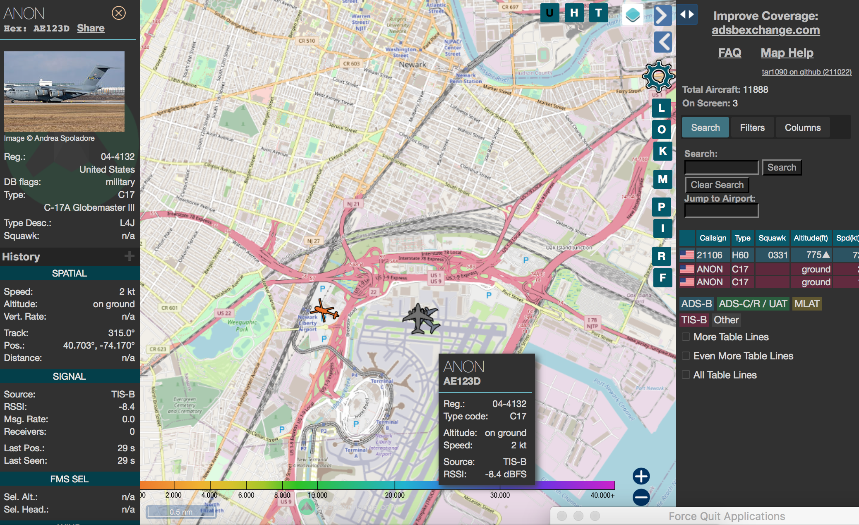The image size is (859, 525).
Task: Click the SIGNAL section header
Action: click(70, 376)
